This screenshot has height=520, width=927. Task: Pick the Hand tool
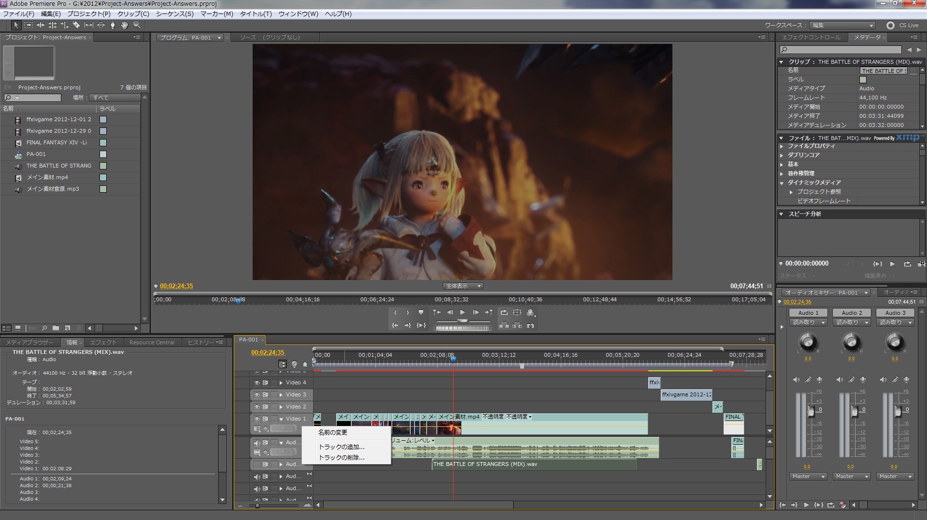point(125,25)
